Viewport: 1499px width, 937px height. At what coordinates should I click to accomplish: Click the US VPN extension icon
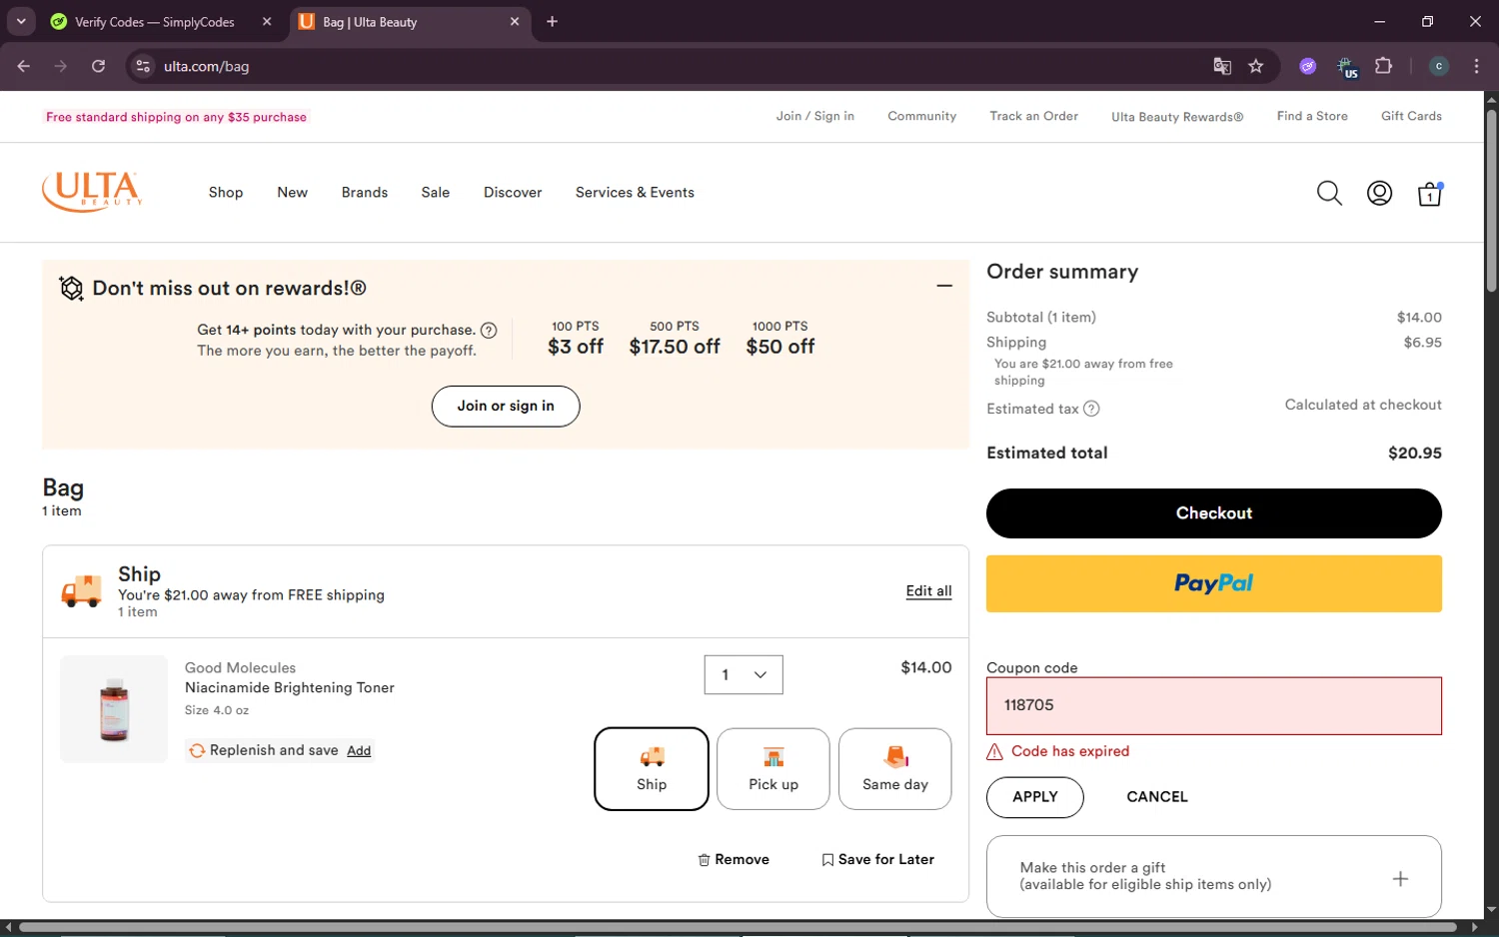tap(1346, 67)
